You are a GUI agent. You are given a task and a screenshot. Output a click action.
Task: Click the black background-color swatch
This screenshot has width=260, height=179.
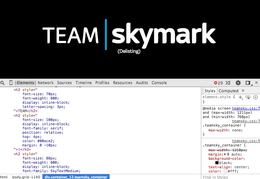217,163
